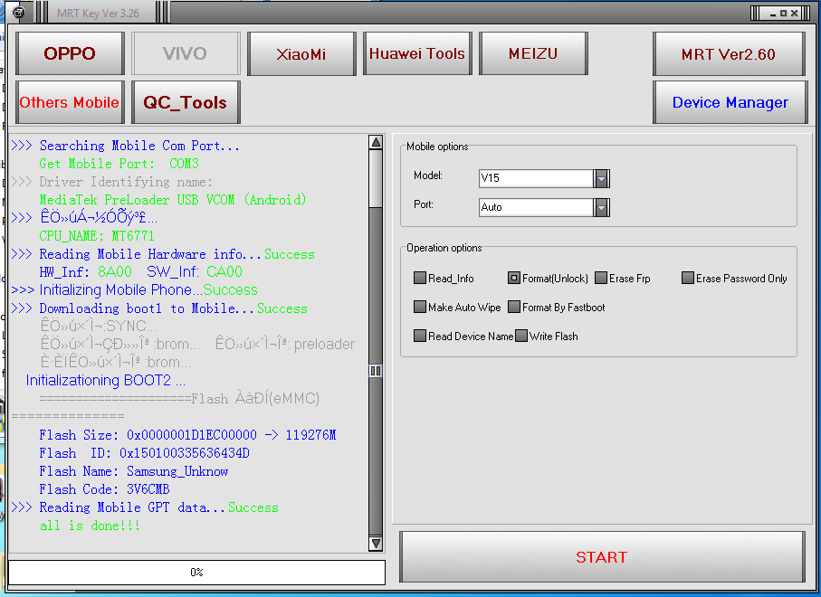Click the MRT Key Ver 3.26 title text

[x=98, y=13]
